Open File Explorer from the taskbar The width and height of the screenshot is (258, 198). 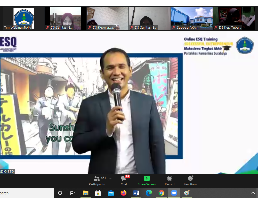tap(85, 193)
